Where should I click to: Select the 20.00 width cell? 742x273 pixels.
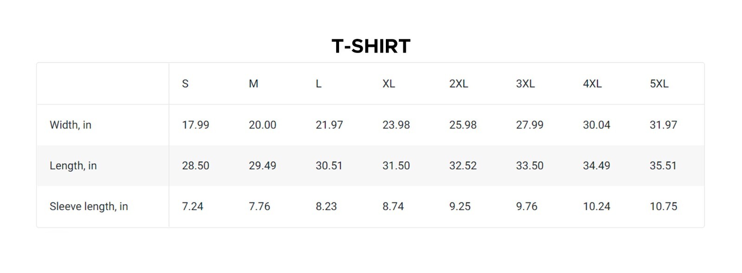pyautogui.click(x=262, y=125)
